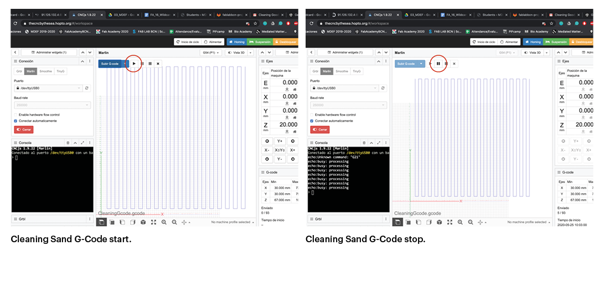Toggle Vista 3D switch in left screenshot
604x297 pixels.
[x=236, y=53]
